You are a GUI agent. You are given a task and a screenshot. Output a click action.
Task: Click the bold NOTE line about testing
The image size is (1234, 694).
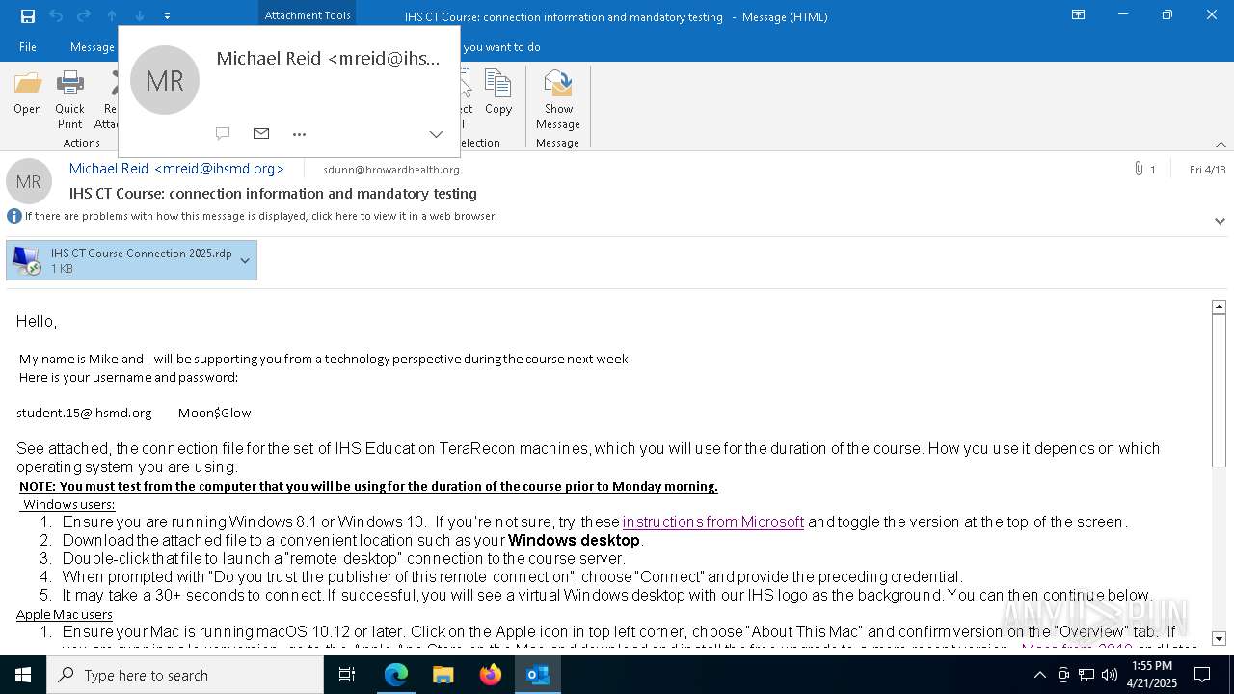pyautogui.click(x=368, y=486)
